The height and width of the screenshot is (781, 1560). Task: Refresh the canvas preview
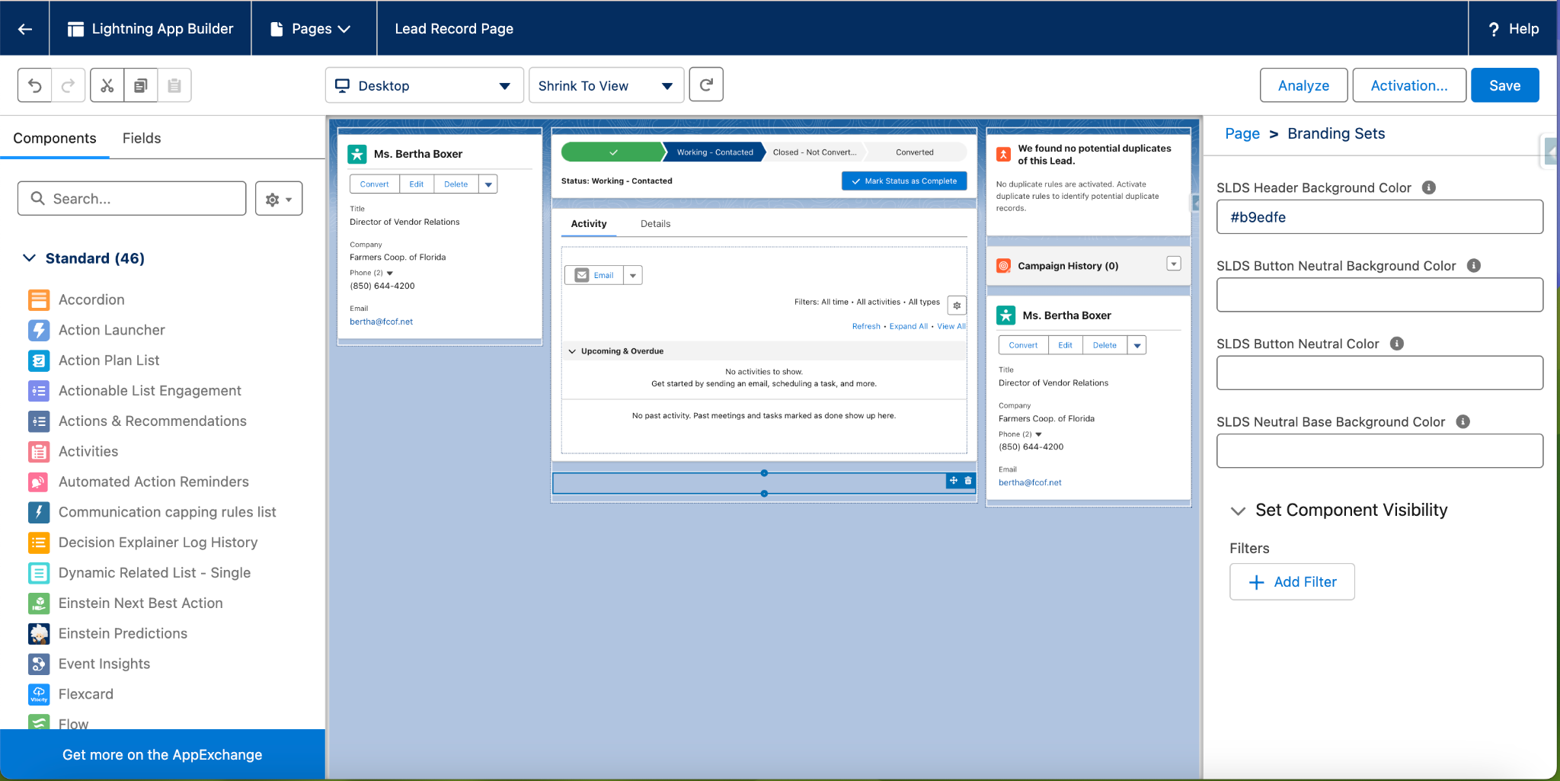pos(706,85)
